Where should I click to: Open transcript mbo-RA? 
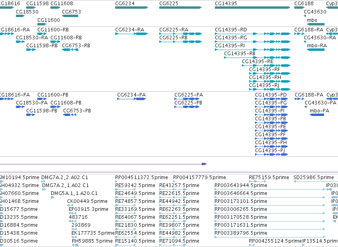pos(317,46)
